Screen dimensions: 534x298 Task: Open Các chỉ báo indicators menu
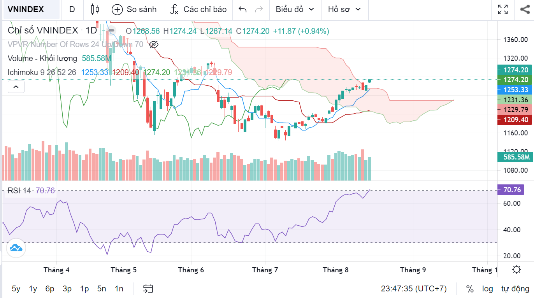(198, 10)
